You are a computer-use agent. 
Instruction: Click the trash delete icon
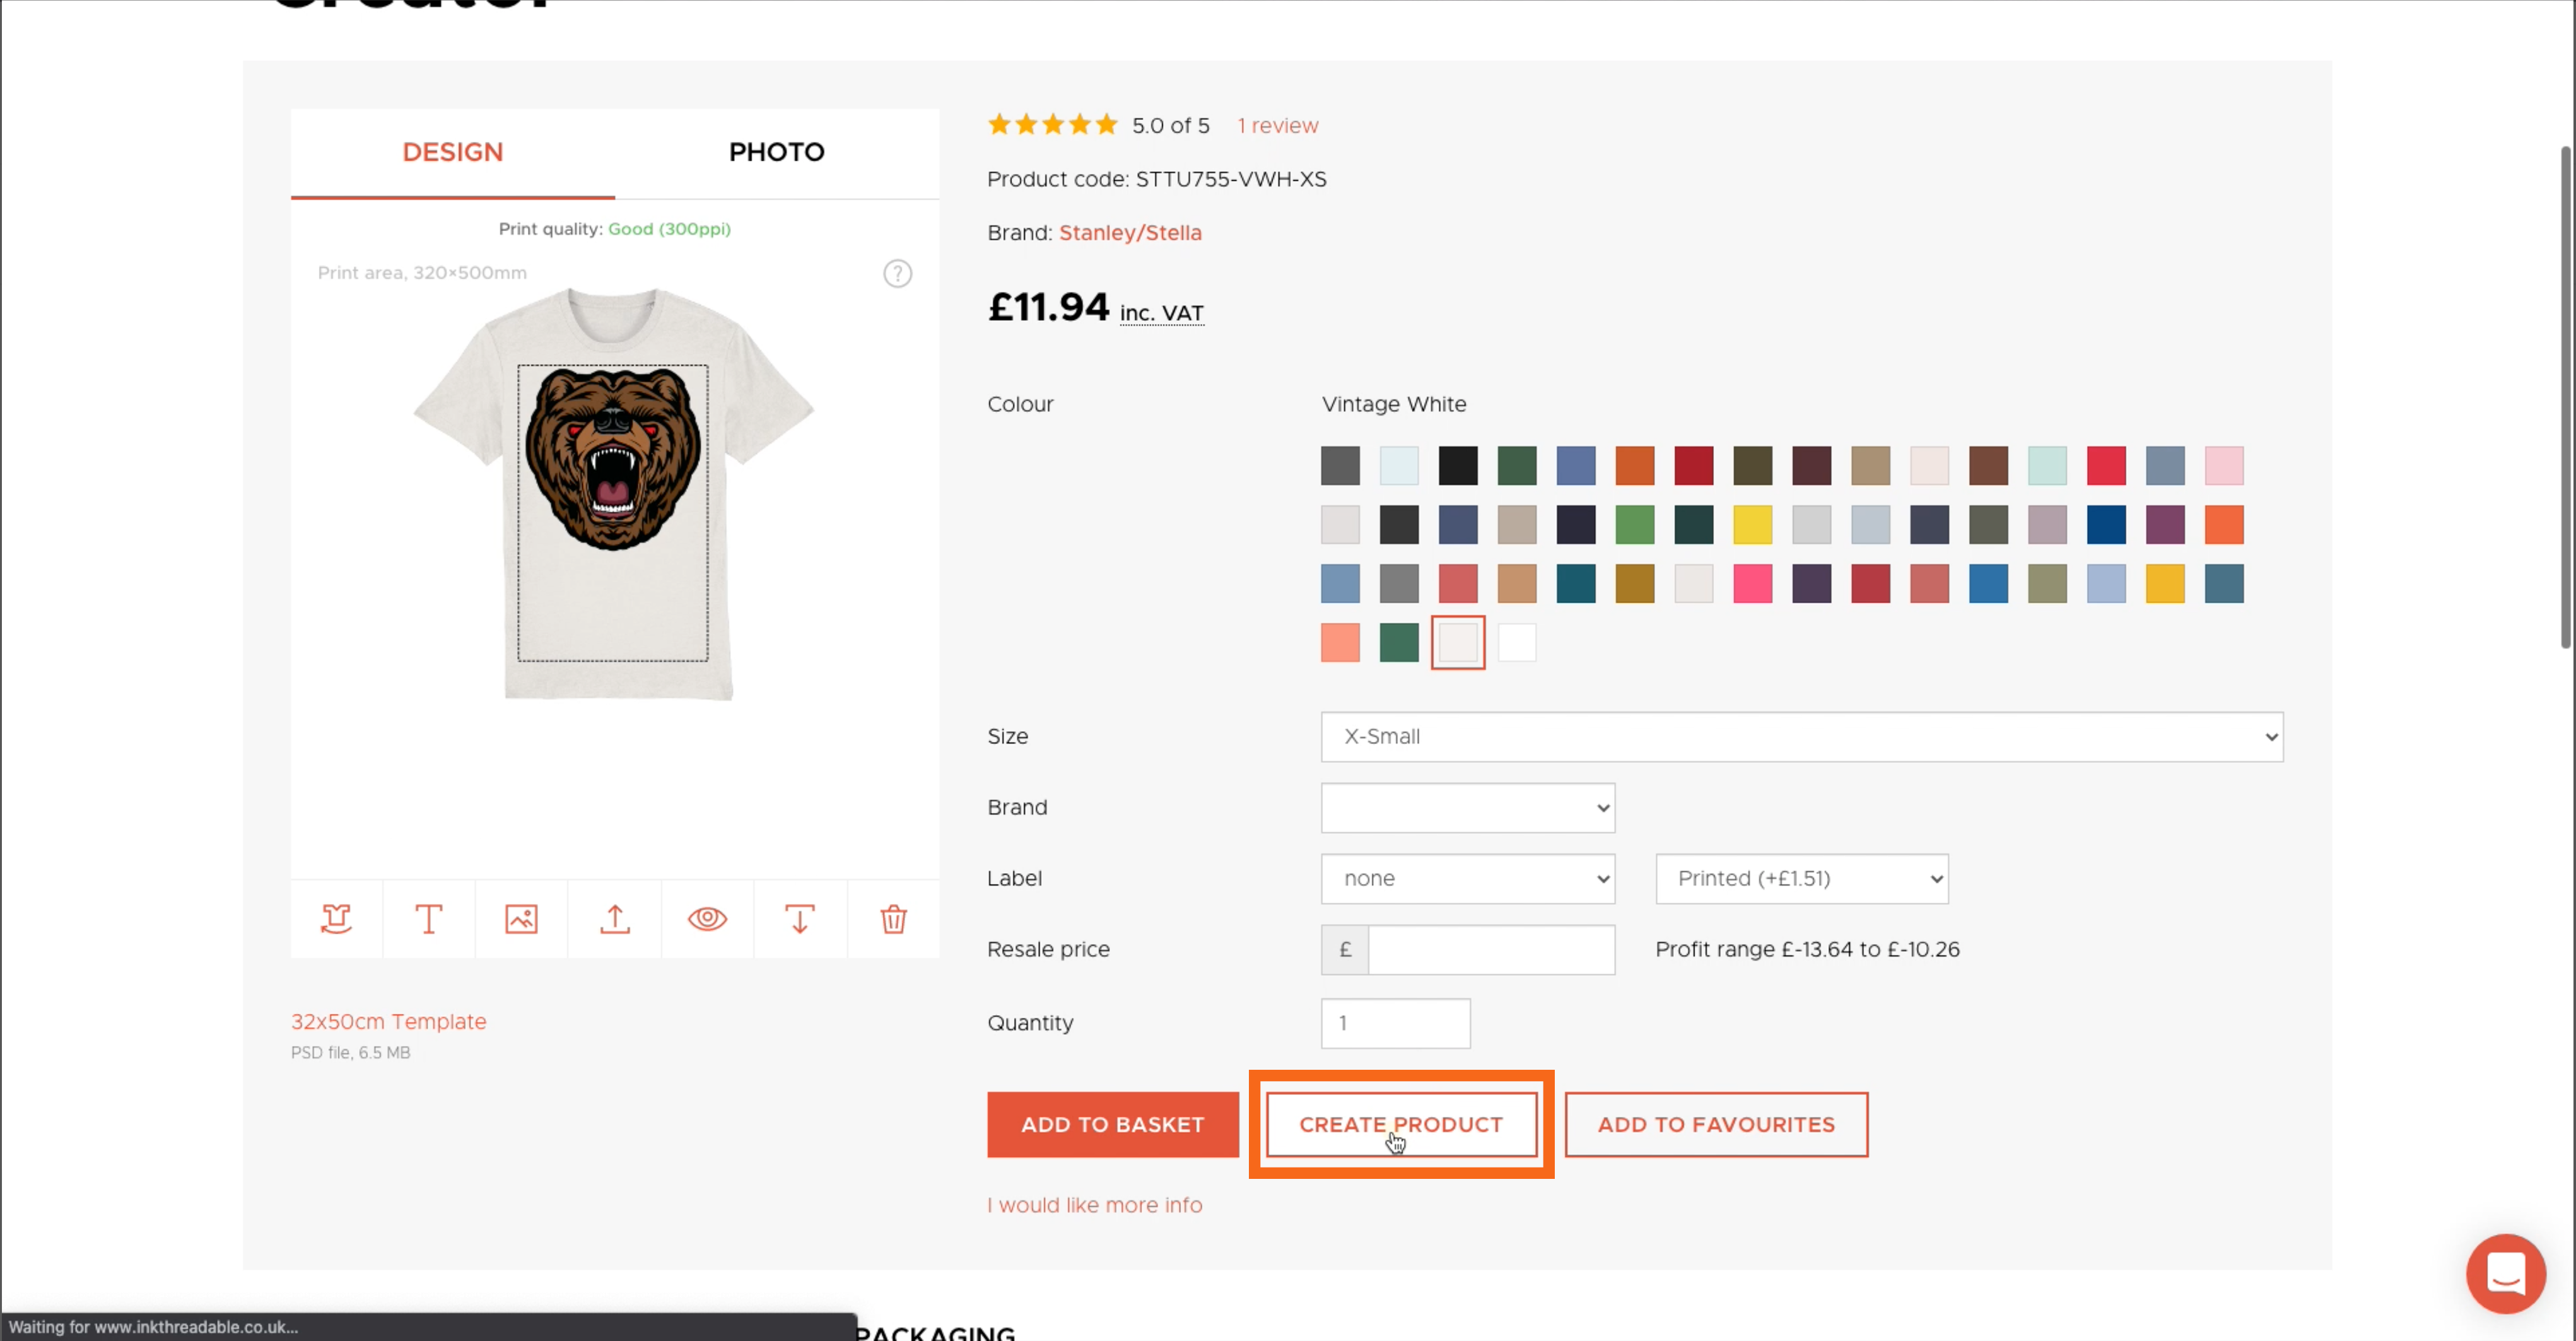click(893, 918)
